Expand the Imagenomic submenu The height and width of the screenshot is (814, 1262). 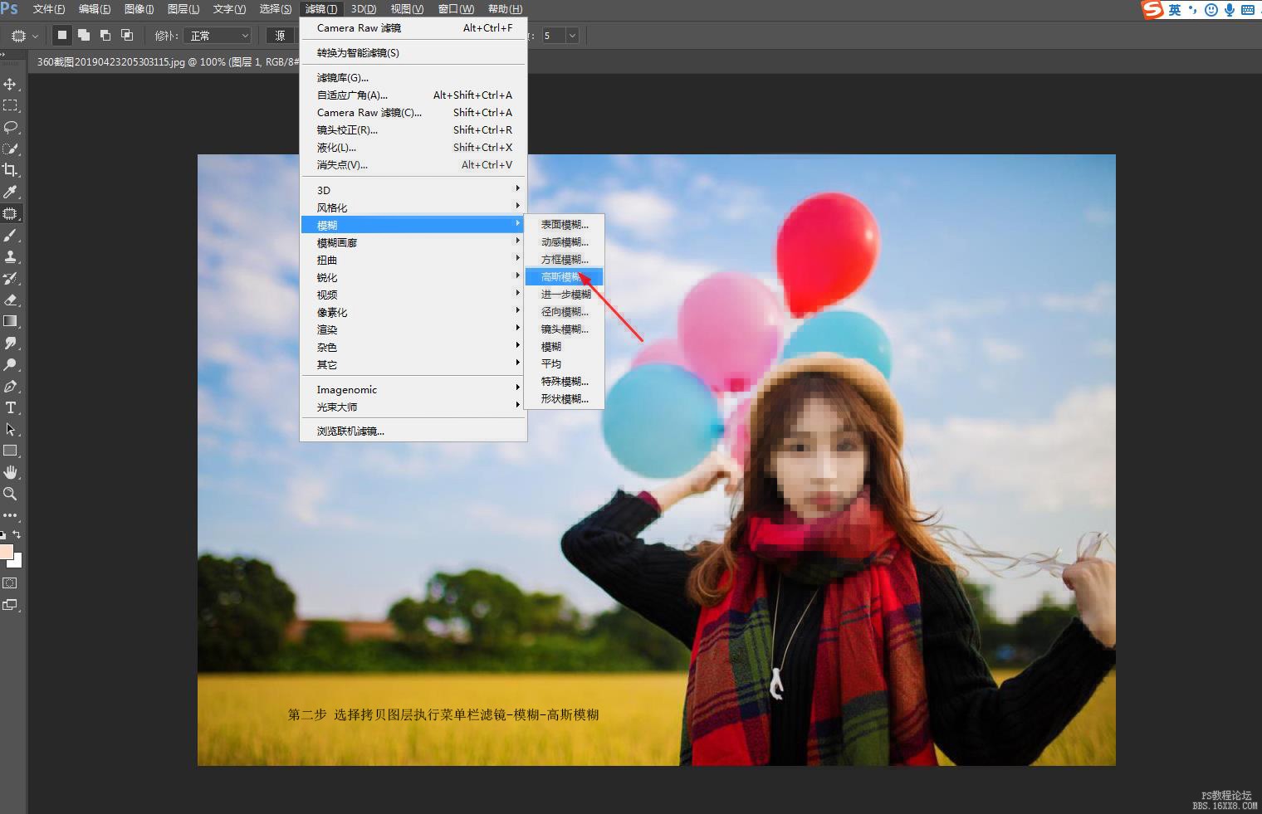click(413, 389)
